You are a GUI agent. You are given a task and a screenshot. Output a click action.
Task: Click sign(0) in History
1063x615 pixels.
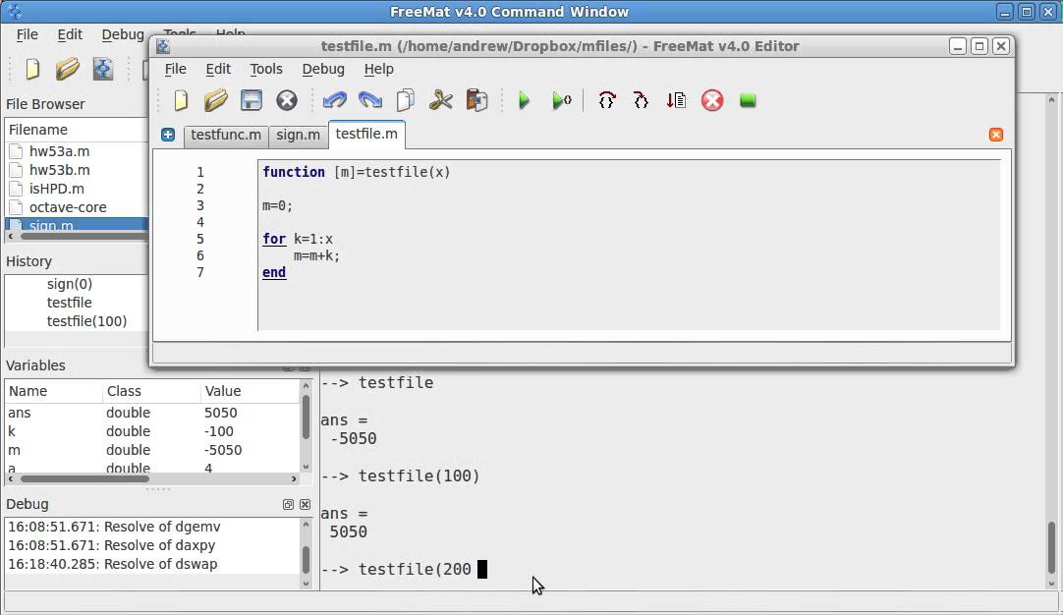click(69, 283)
